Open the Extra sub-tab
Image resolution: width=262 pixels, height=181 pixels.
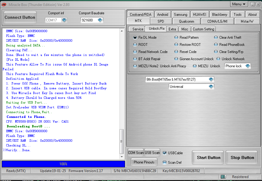[172, 29]
